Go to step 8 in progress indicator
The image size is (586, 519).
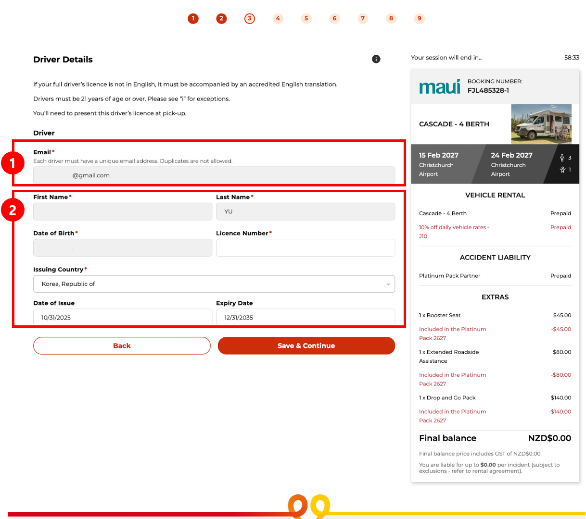pos(391,19)
